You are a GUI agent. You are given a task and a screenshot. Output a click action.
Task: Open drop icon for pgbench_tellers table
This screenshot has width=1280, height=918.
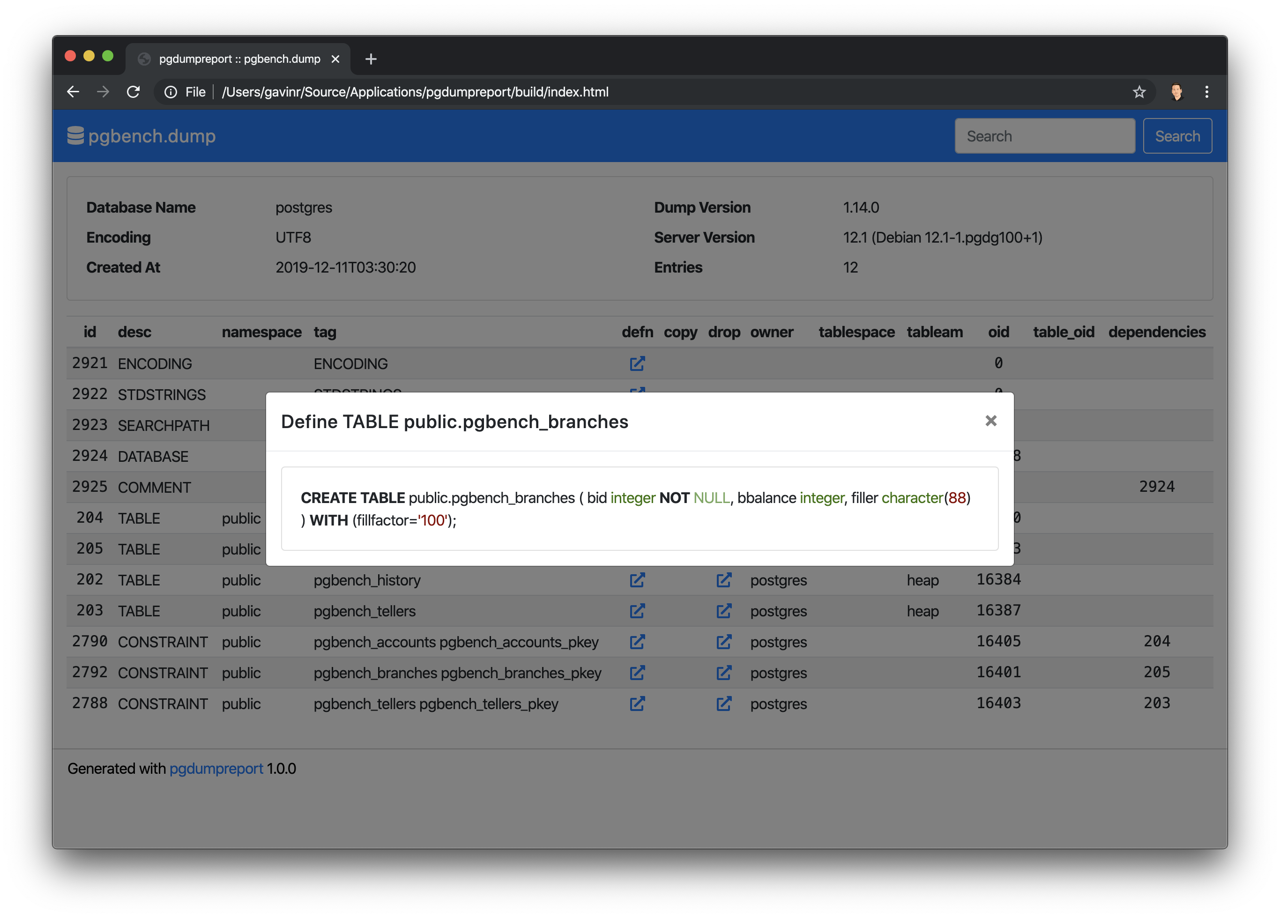pyautogui.click(x=723, y=611)
